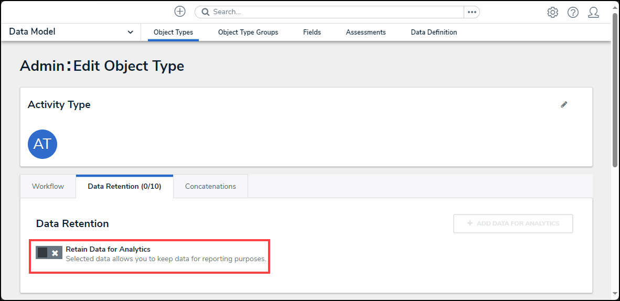Go to the Fields tab

[x=312, y=33]
